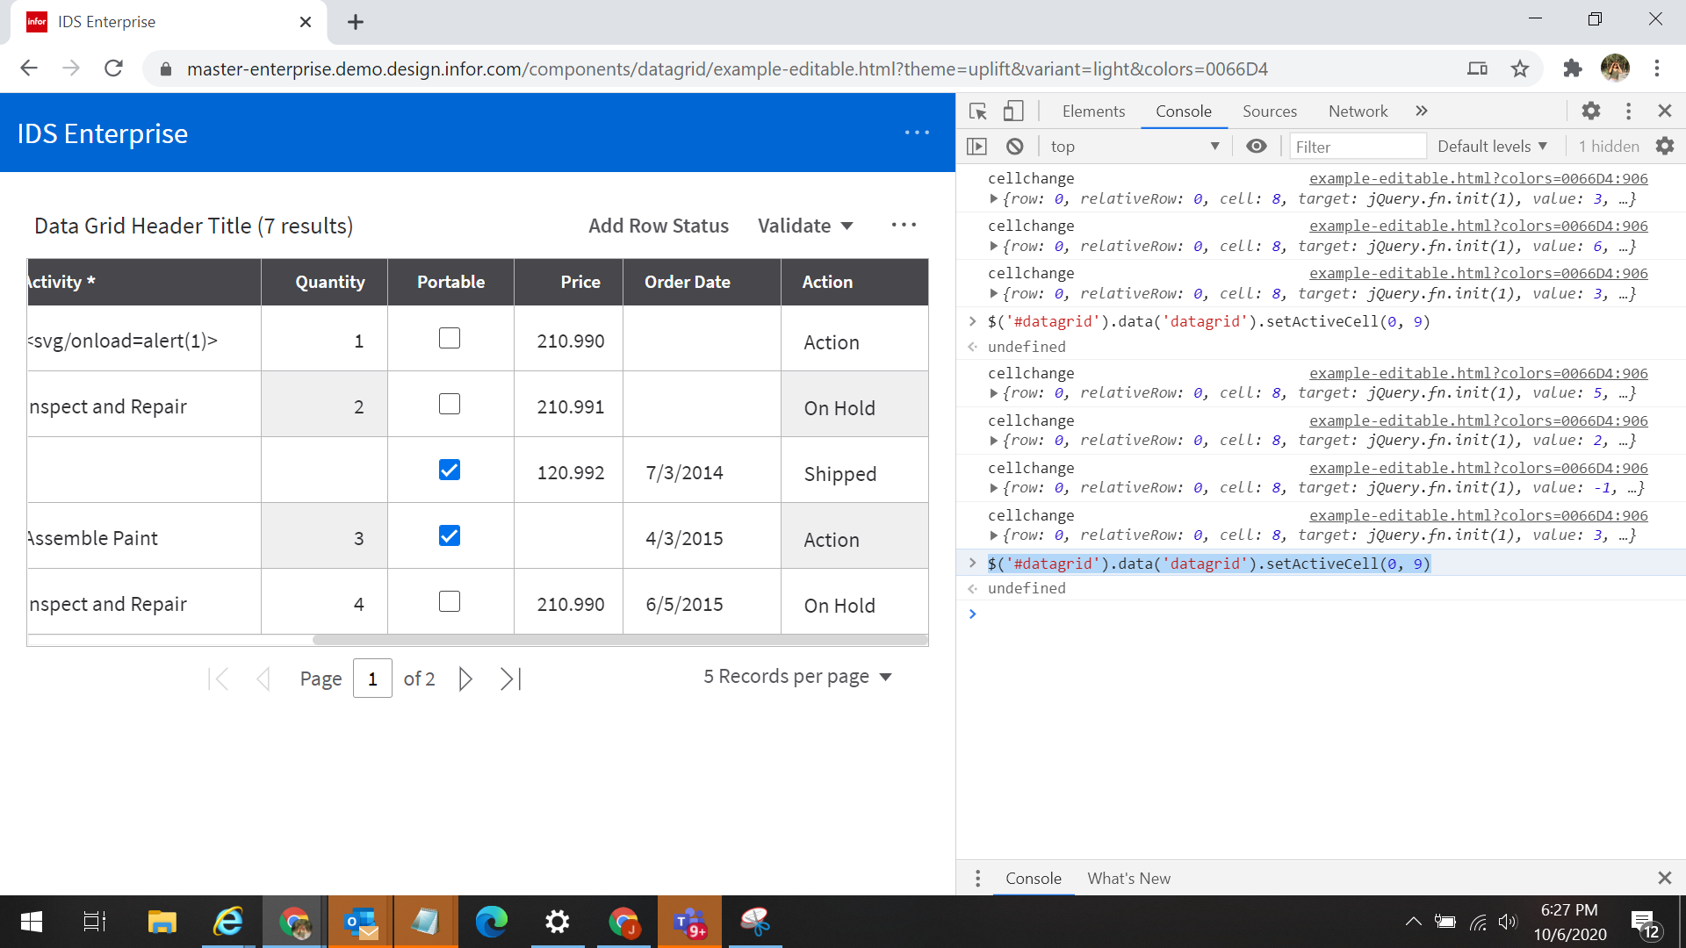Switch to the Network tab
Screen dimensions: 1686x948
point(1358,111)
